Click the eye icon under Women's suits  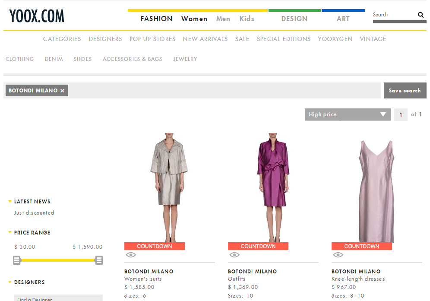131,255
